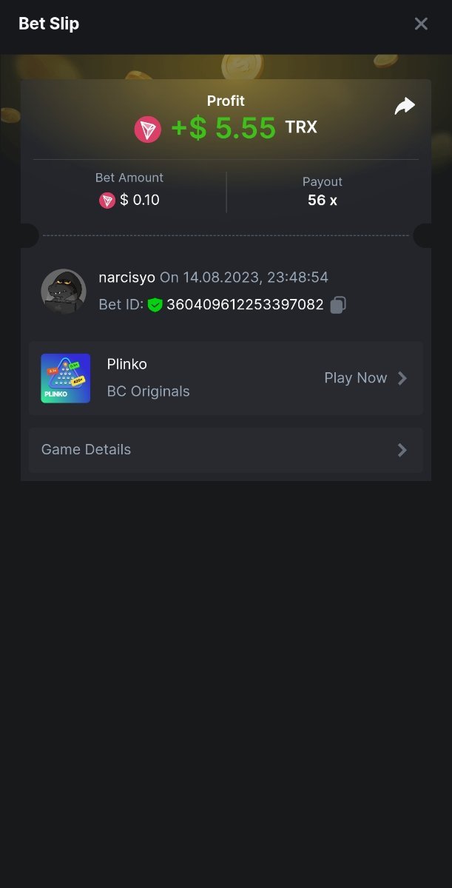Screen dimensions: 452x888
Task: Copy the Bet ID with the copy icon
Action: 338,304
